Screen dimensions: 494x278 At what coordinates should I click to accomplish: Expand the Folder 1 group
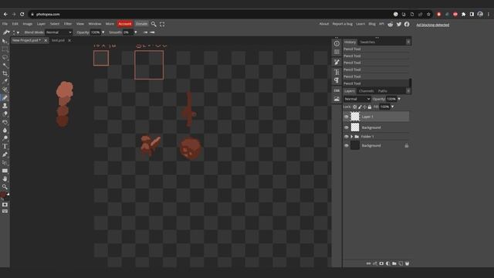click(352, 137)
